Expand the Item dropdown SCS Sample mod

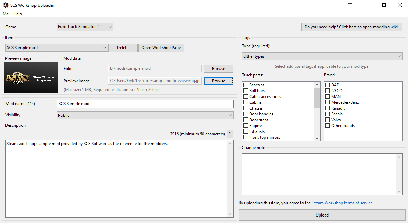pos(57,48)
